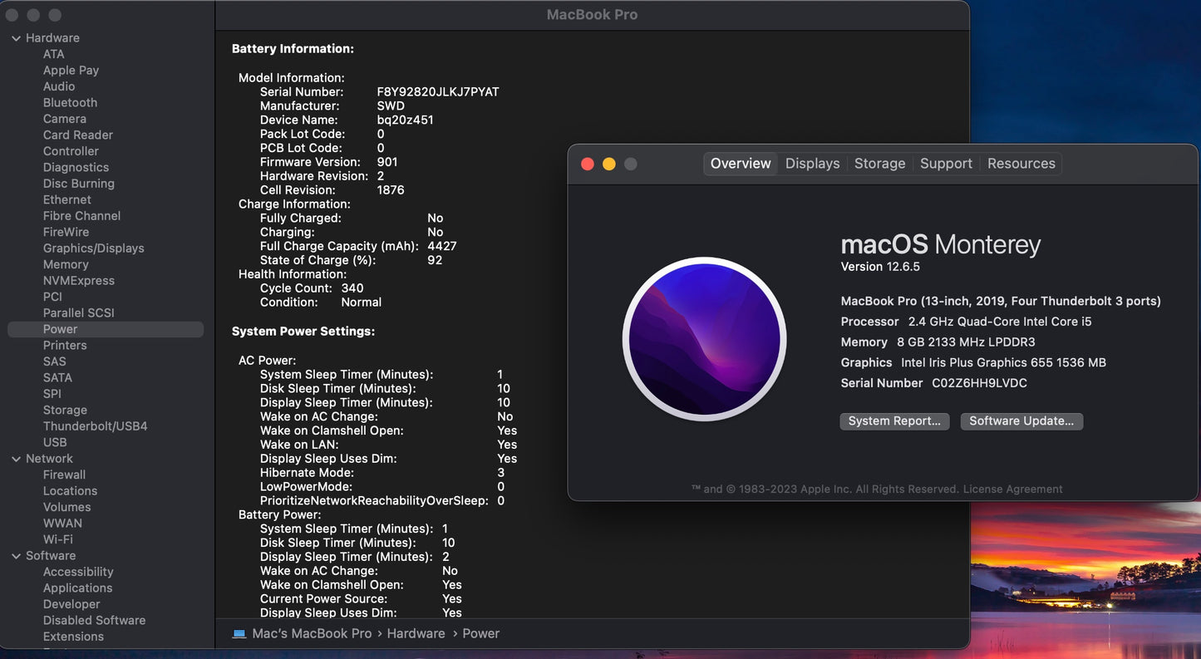Select Ethernet in the sidebar
This screenshot has height=659, width=1201.
[x=67, y=199]
